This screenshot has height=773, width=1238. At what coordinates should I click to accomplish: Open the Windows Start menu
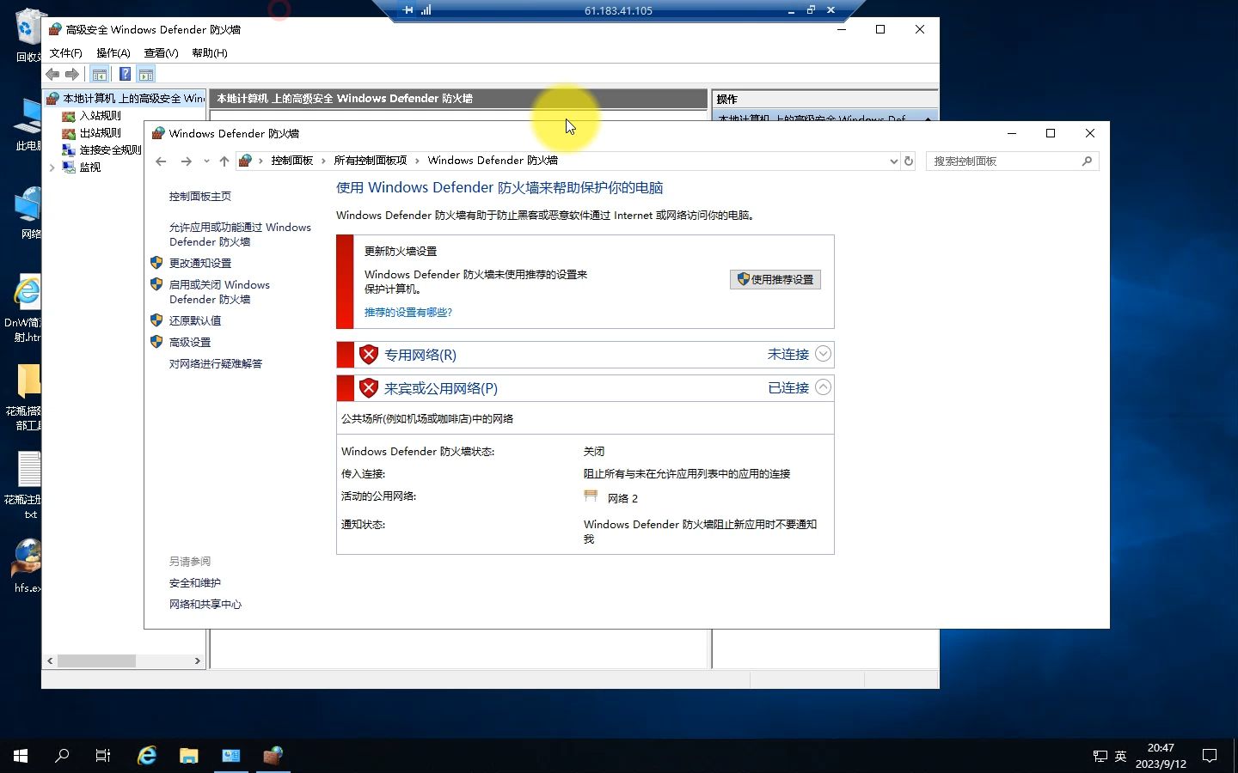[x=21, y=756]
